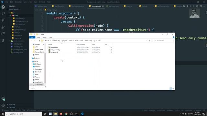
Task: Open the File menu in VS Code
Action: click(7, 2)
